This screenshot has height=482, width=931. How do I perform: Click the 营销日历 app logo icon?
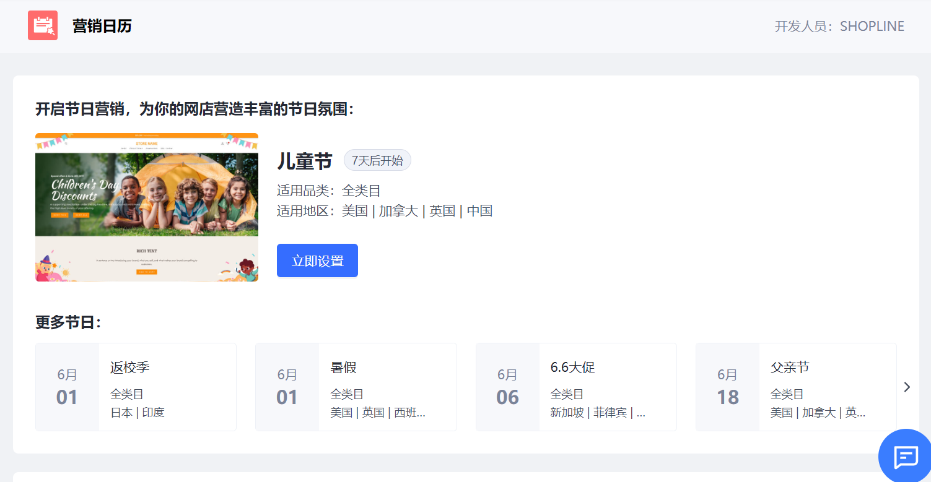click(x=43, y=25)
